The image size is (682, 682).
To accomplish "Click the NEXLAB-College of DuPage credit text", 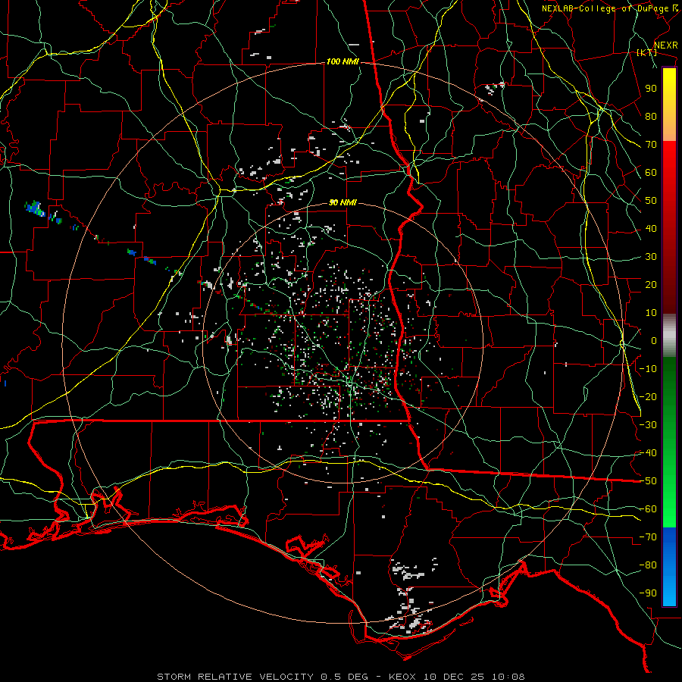I will [605, 8].
